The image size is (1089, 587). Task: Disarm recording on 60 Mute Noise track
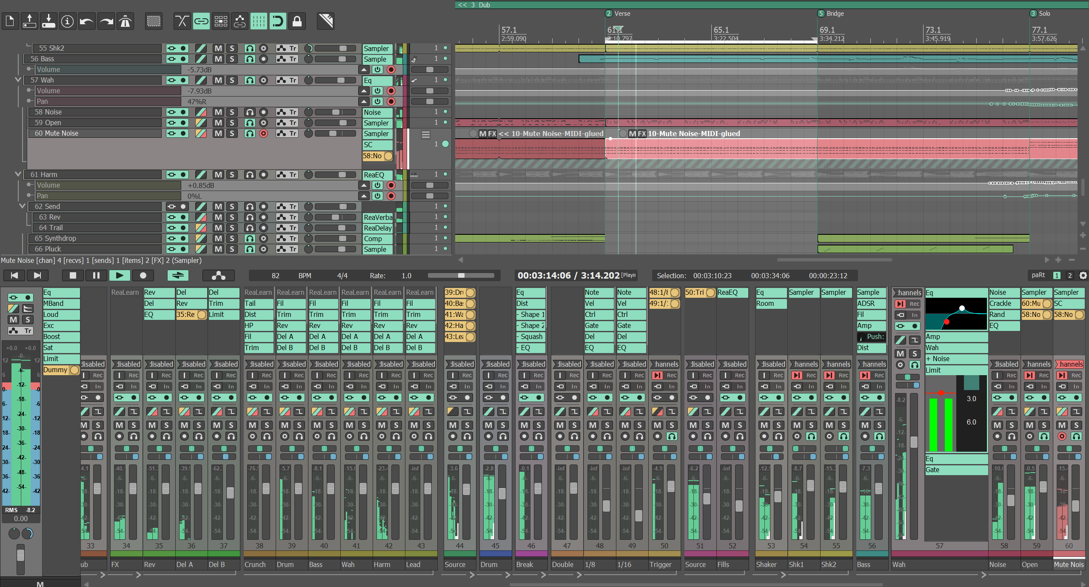pos(264,133)
